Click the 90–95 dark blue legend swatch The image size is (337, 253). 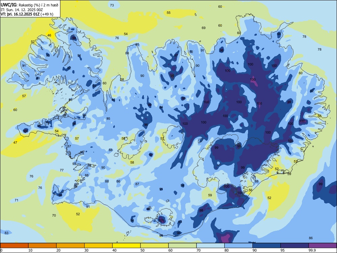[x=267, y=246]
